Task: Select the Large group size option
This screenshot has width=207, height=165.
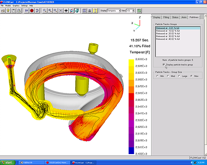Action: tap(179, 76)
